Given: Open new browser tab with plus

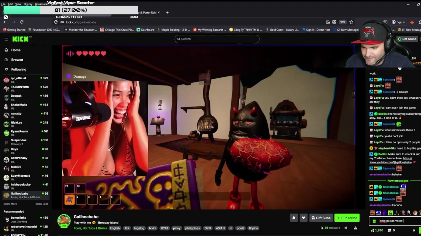Looking at the screenshot, I should click(167, 12).
